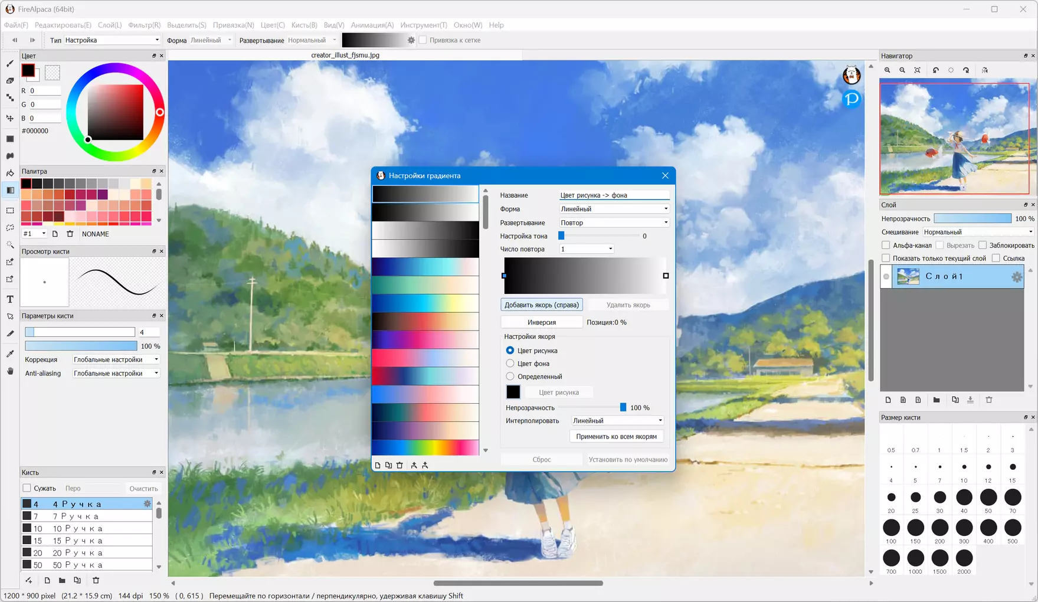Open the Редактировать(E) menu
Viewport: 1038px width, 602px height.
(x=63, y=25)
